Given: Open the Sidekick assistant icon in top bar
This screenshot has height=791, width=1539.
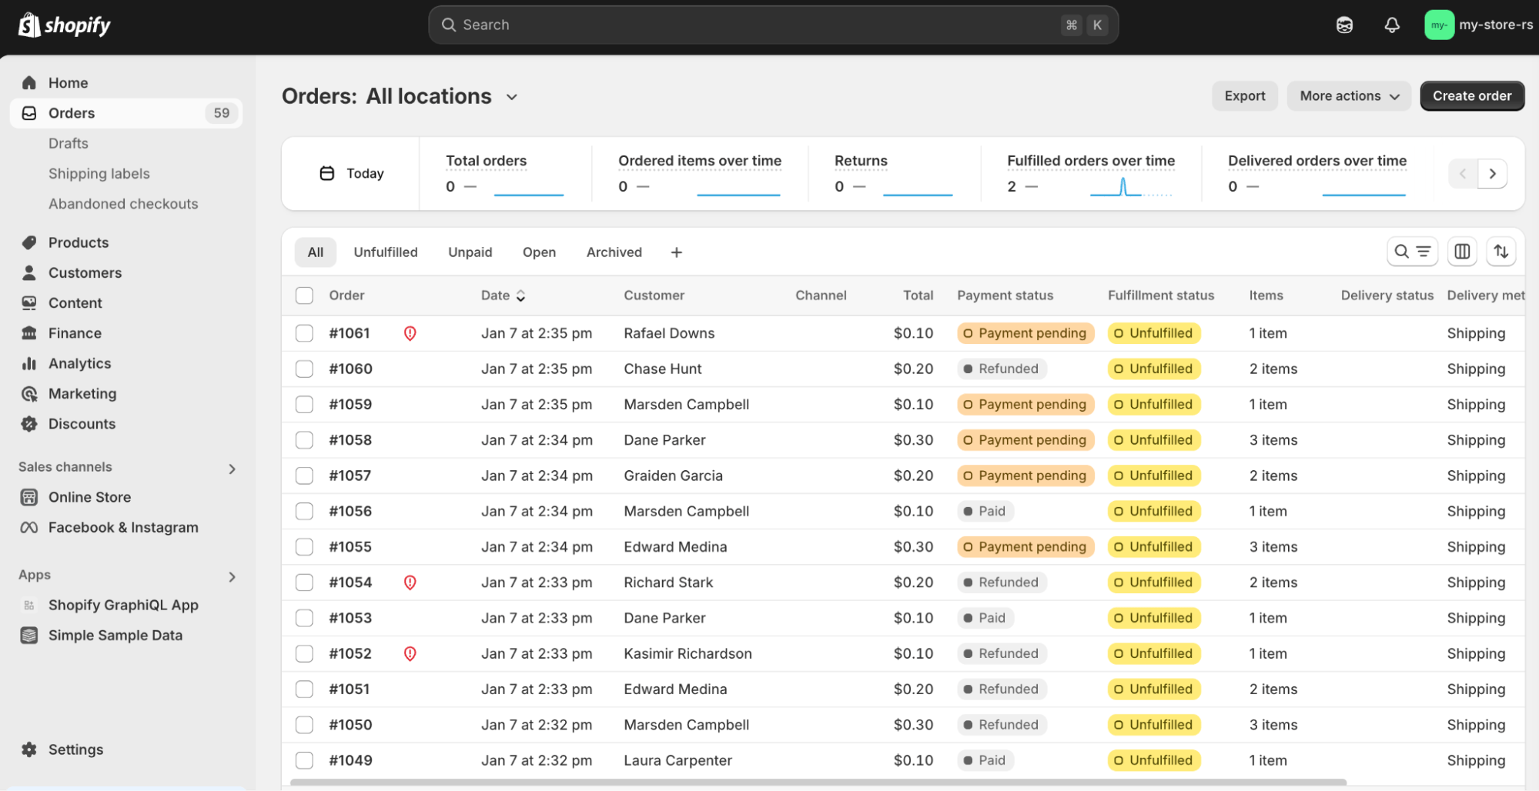Looking at the screenshot, I should (x=1344, y=25).
